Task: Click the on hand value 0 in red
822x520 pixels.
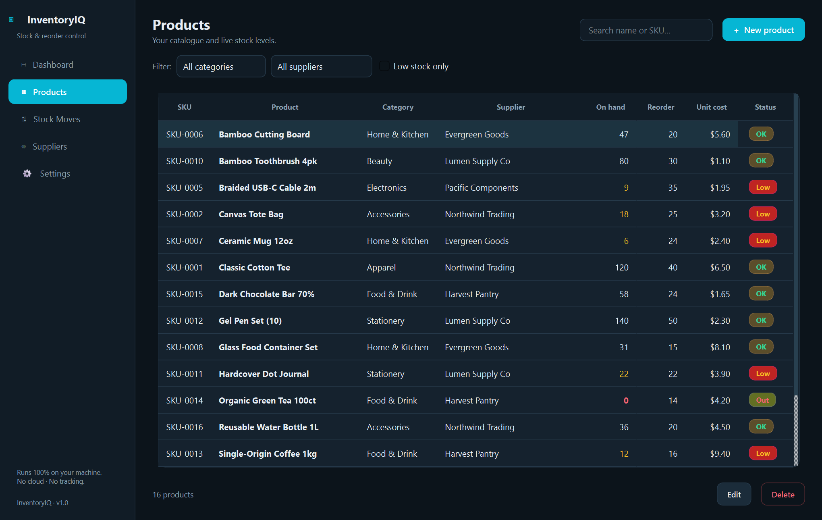Action: point(626,401)
